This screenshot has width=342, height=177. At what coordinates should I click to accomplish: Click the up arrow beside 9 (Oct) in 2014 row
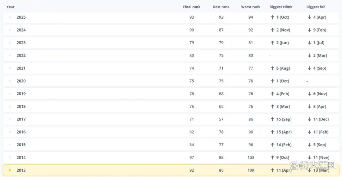click(272, 157)
